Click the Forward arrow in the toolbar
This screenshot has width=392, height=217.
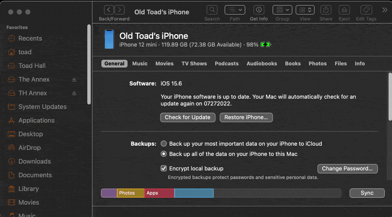pos(119,10)
